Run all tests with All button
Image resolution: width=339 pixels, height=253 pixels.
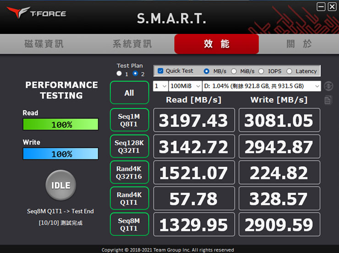[129, 92]
